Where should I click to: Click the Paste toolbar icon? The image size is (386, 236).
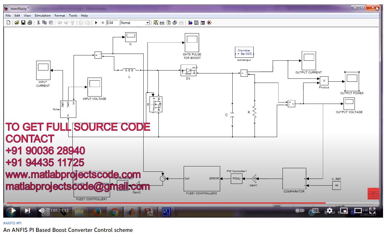coord(51,23)
